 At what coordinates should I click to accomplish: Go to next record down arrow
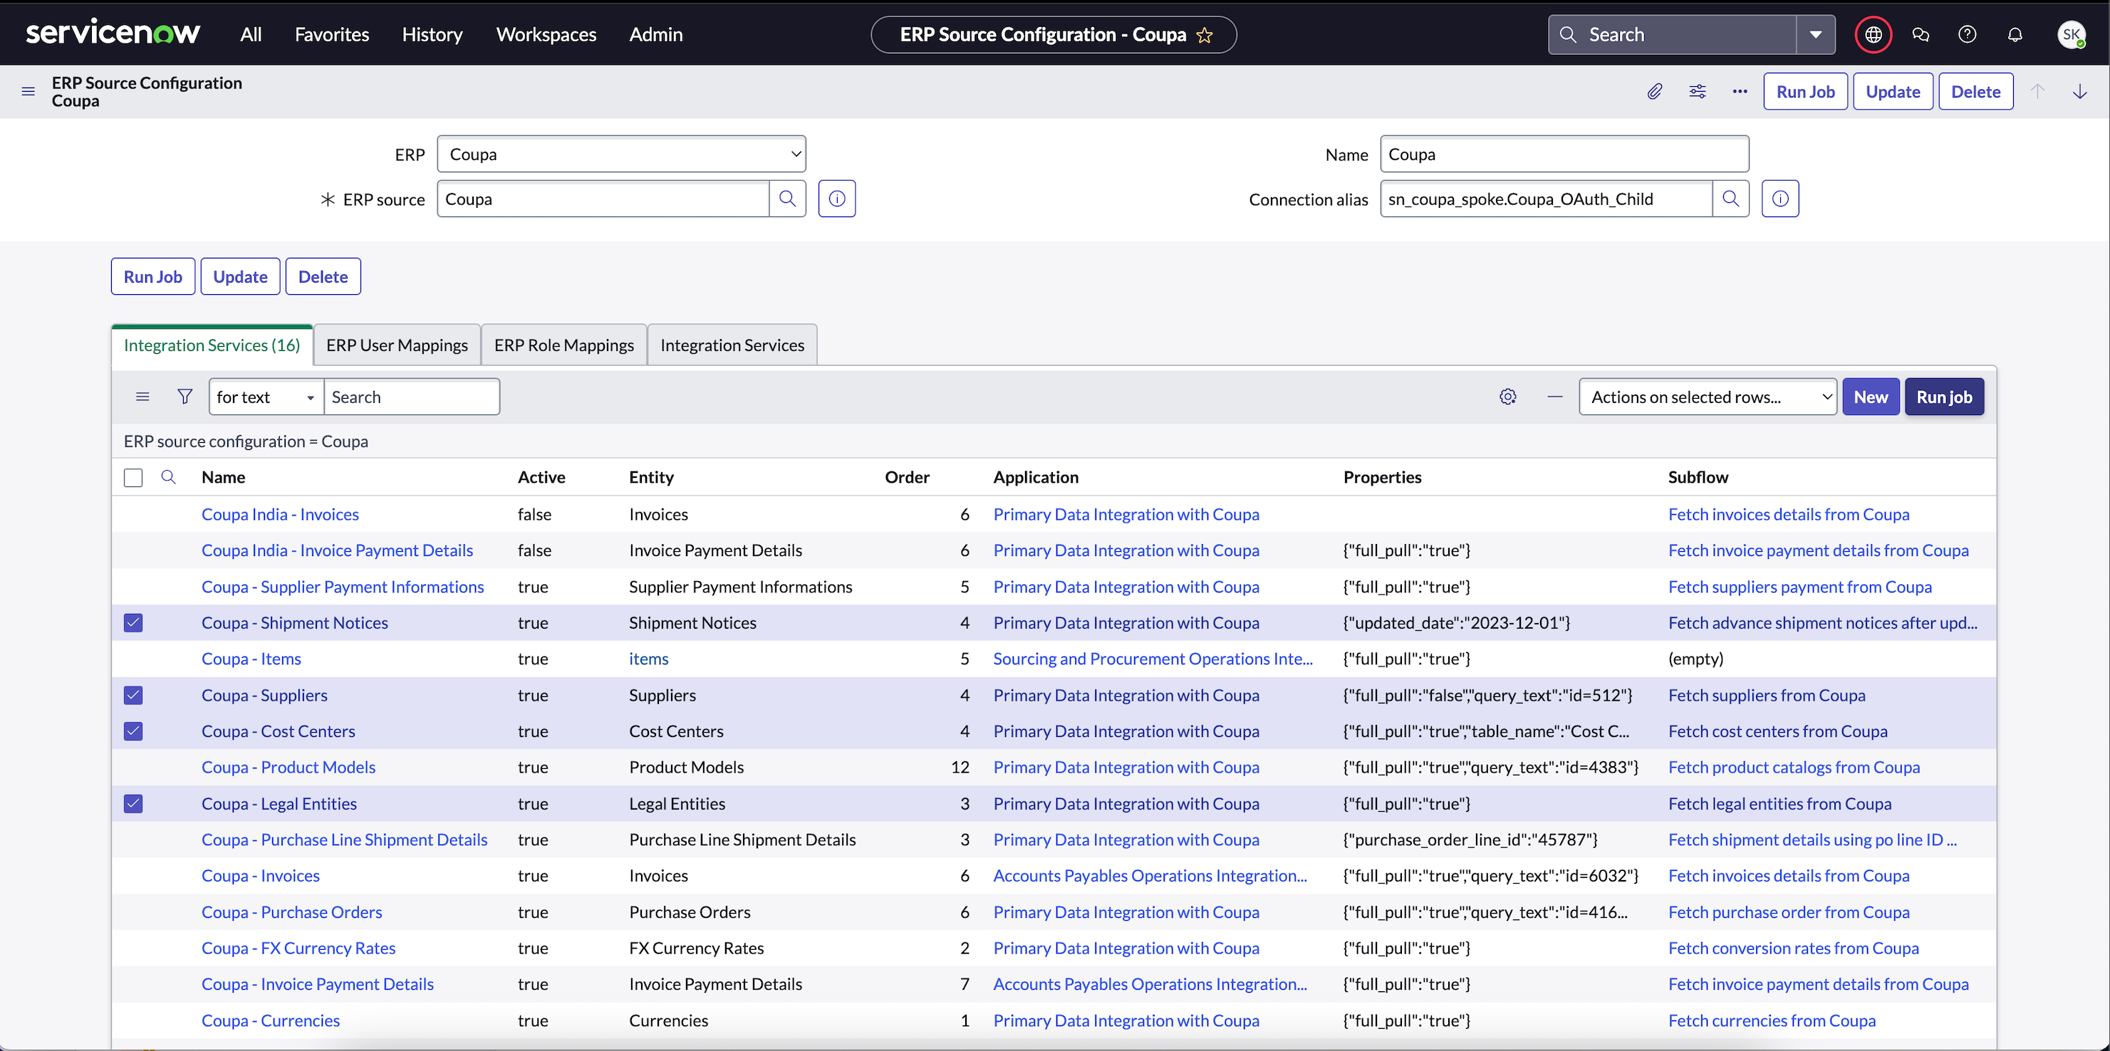coord(2079,92)
